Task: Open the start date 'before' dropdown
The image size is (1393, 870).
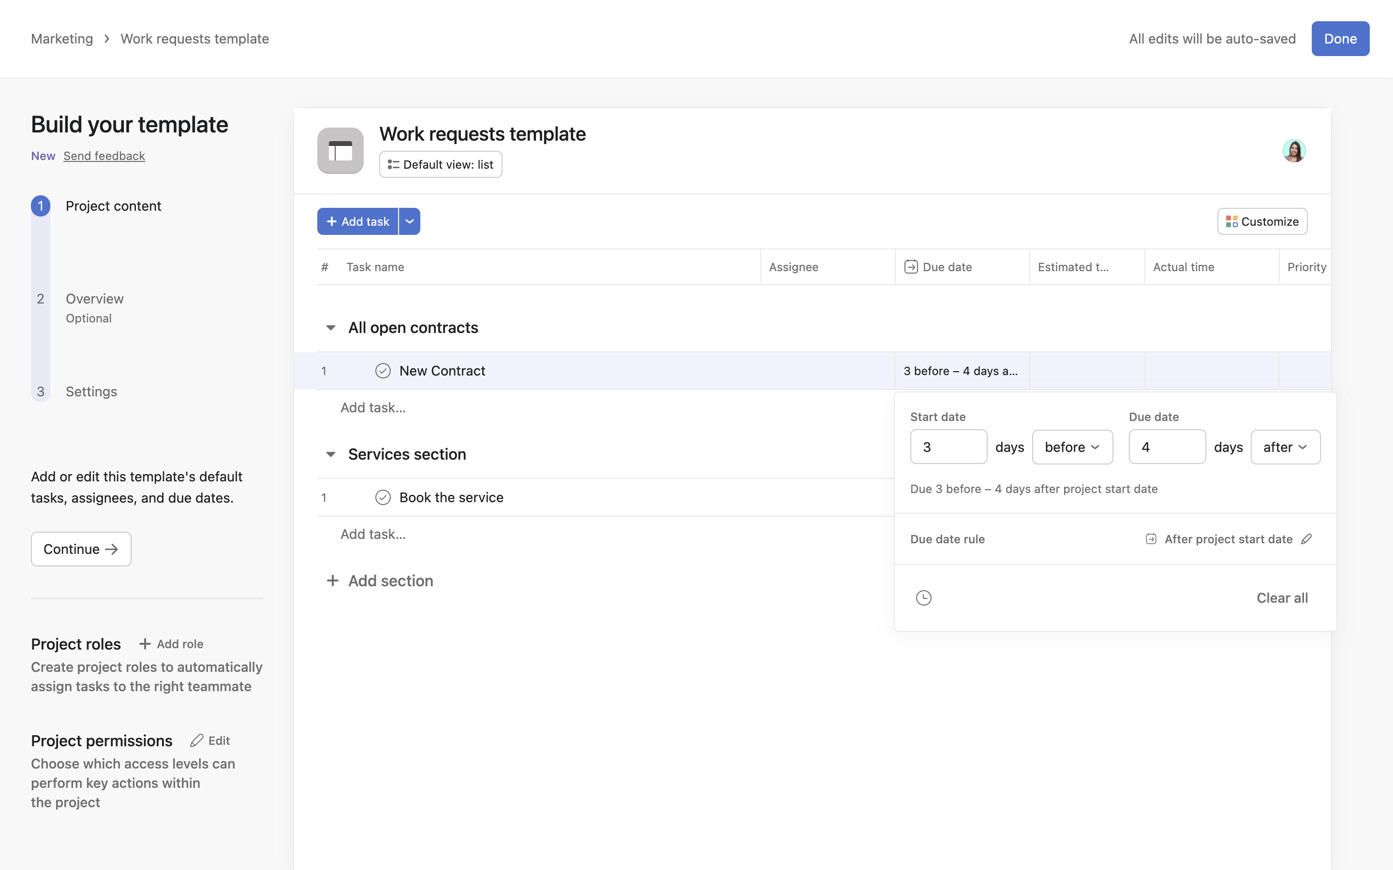Action: [x=1072, y=447]
